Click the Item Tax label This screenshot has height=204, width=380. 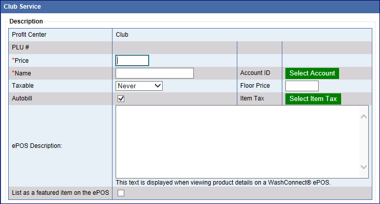coord(252,98)
